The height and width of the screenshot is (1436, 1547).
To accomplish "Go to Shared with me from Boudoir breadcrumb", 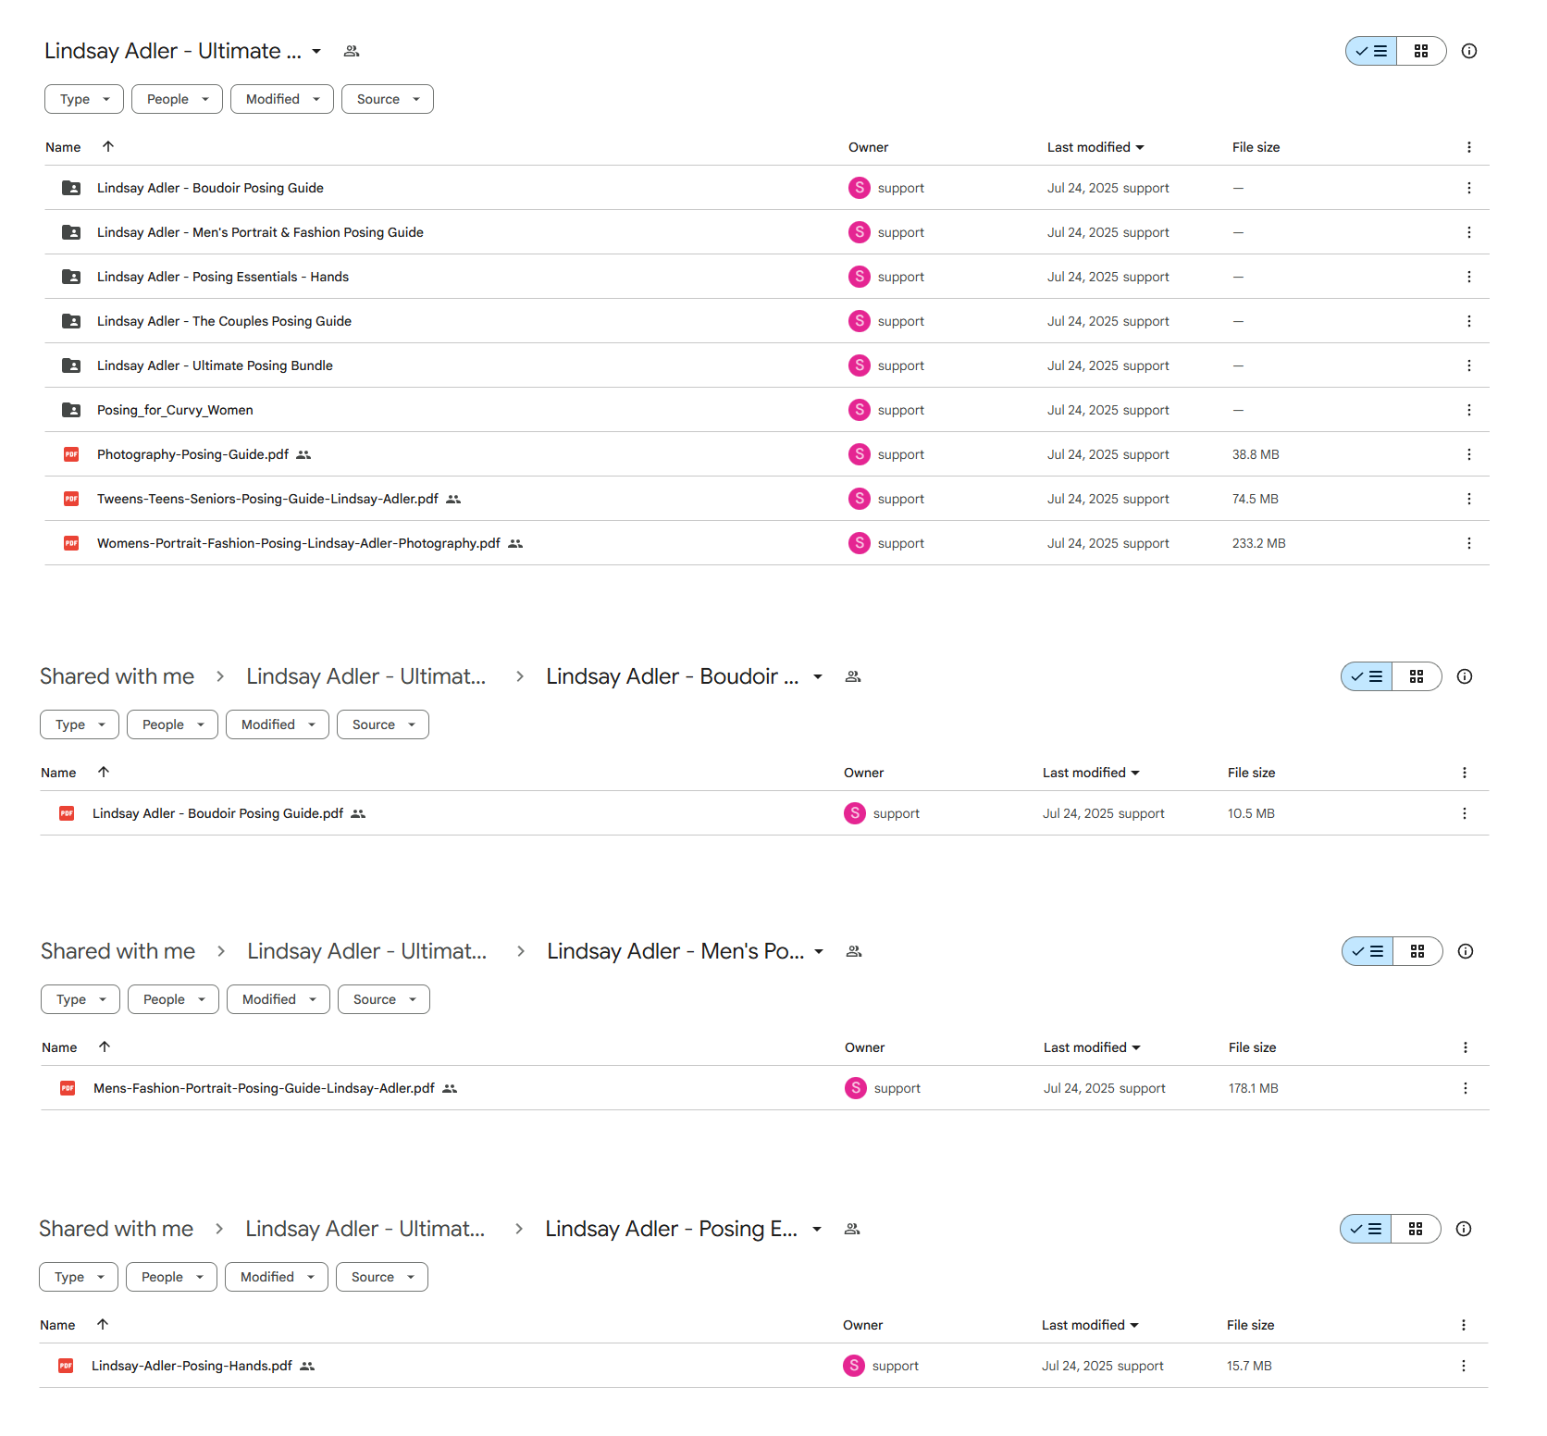I will click(x=118, y=676).
